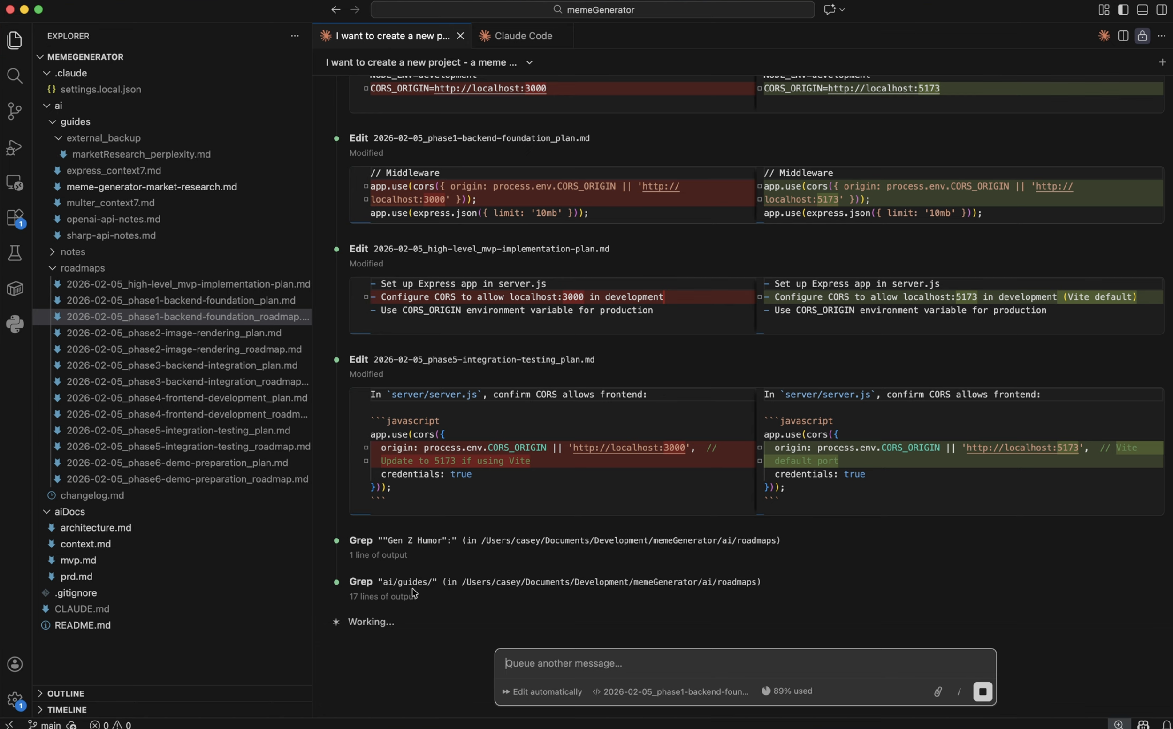The image size is (1173, 729).
Task: Expand the Grep "ai/guides/" result
Action: click(555, 582)
